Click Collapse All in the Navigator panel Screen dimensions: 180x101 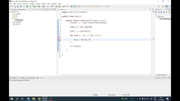45,10
